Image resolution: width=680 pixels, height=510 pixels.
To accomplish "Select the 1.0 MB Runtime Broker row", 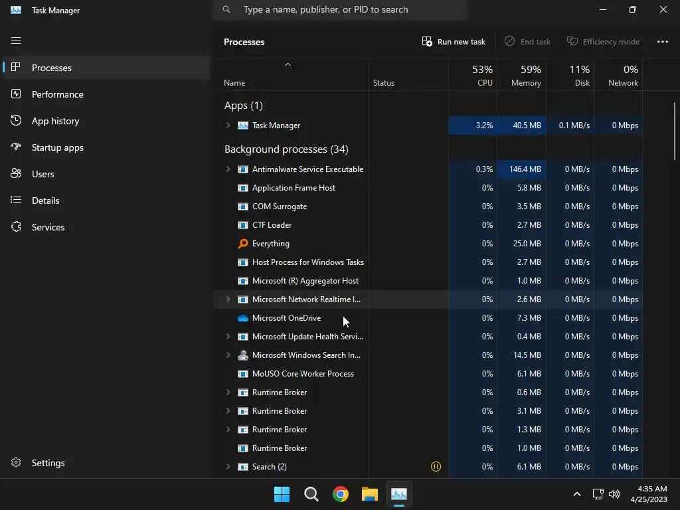I will point(428,448).
